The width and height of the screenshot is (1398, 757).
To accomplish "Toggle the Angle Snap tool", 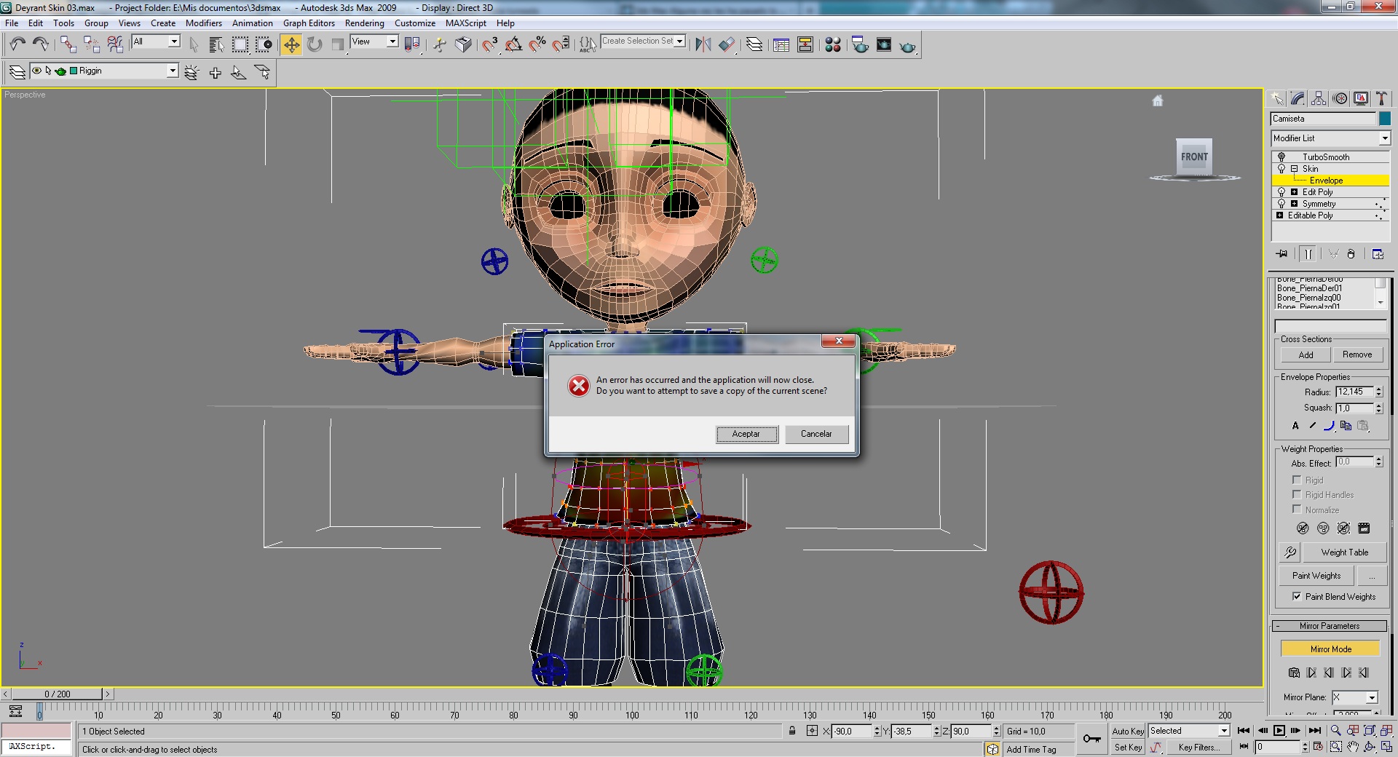I will click(513, 44).
